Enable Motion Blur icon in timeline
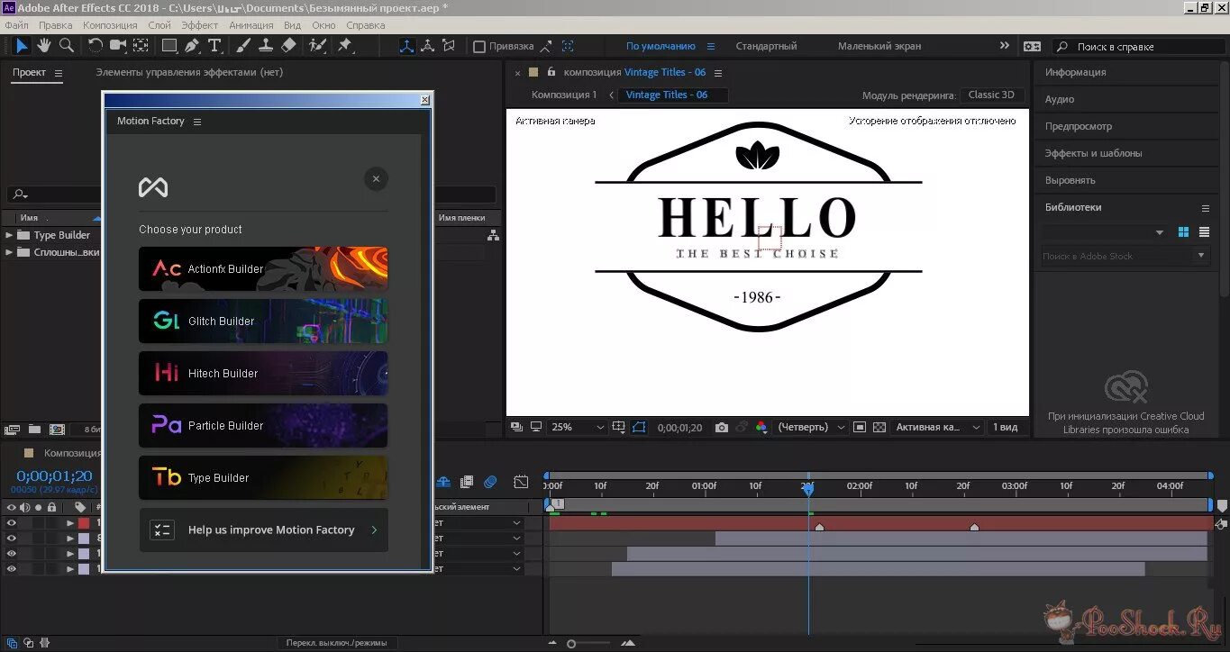This screenshot has width=1230, height=652. click(490, 482)
